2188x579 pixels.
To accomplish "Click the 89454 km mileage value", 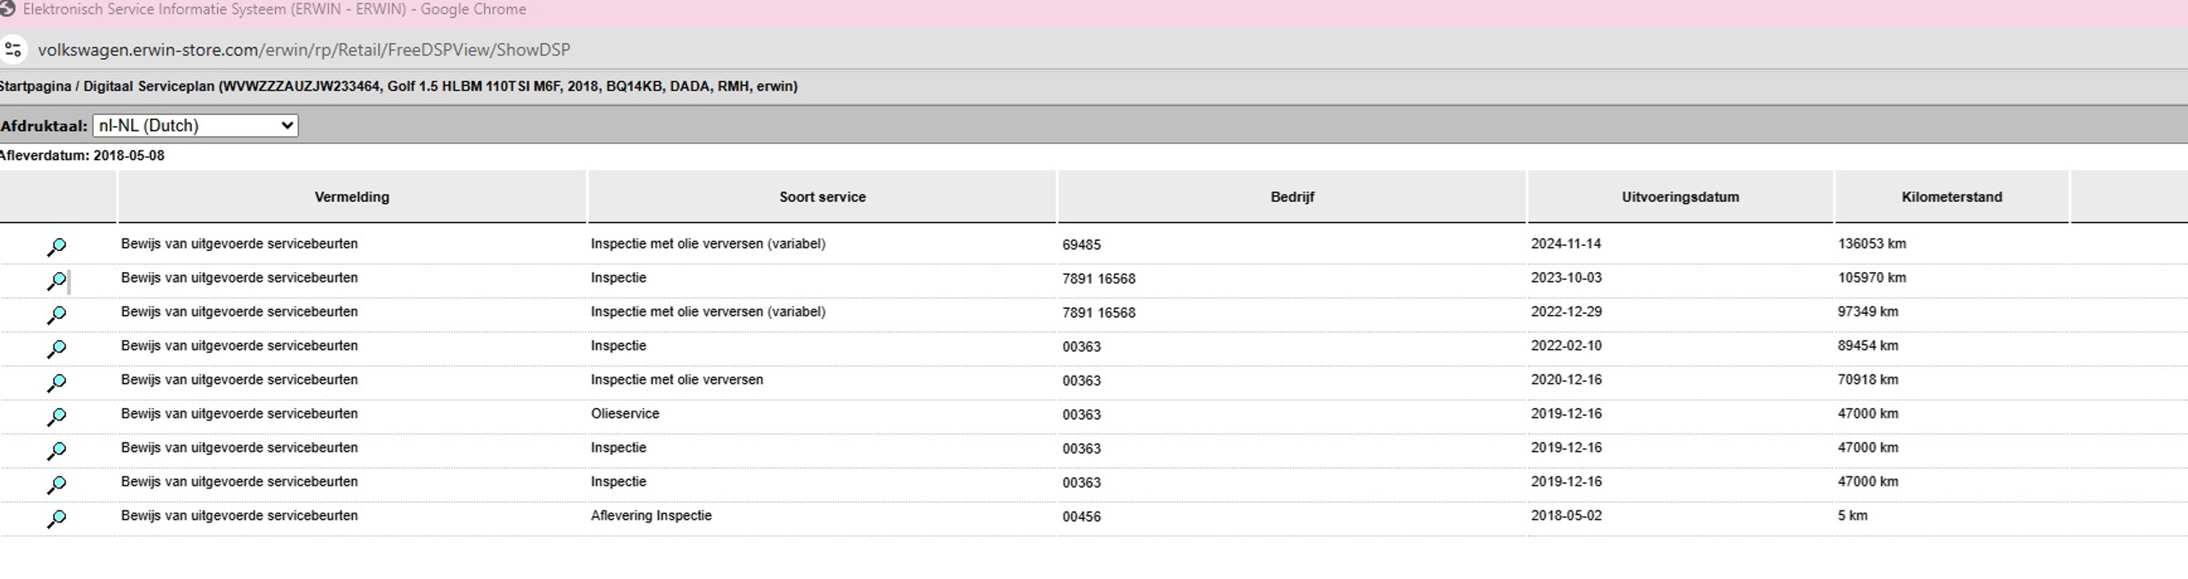I will pyautogui.click(x=1868, y=345).
